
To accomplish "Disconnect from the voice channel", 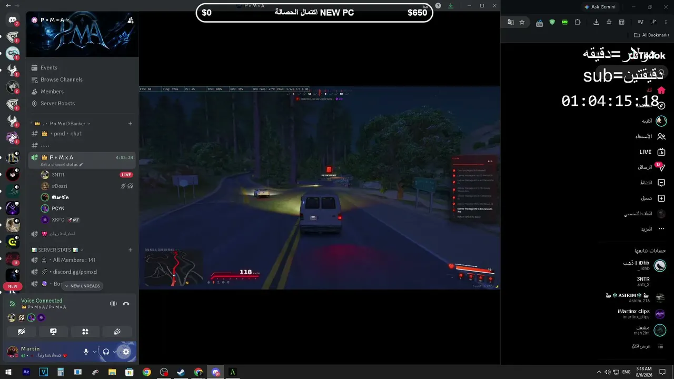I will pos(126,304).
